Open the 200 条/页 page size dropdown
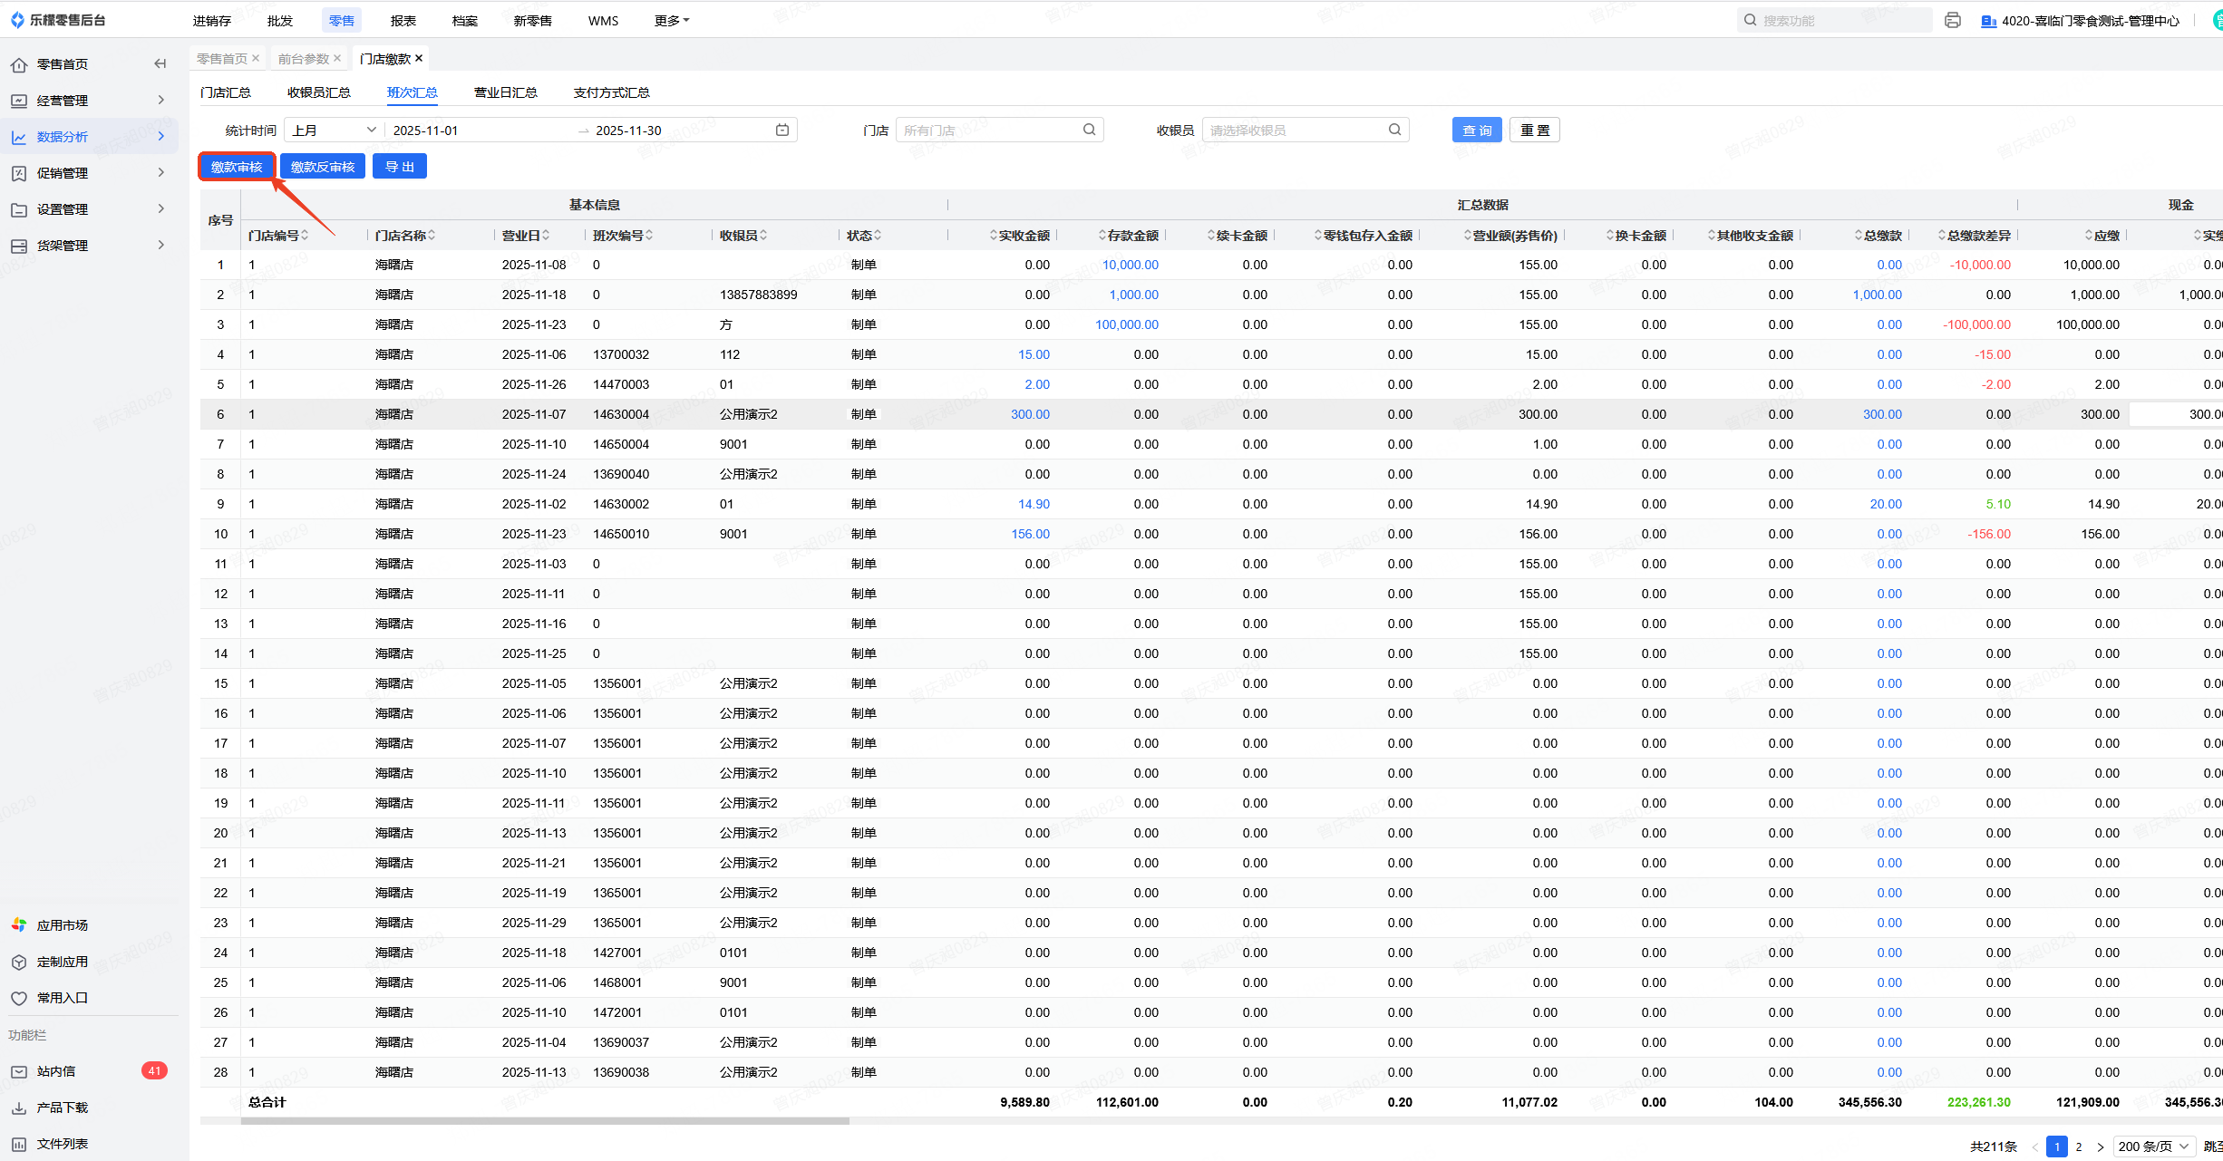Viewport: 2223px width, 1161px height. 2153,1146
